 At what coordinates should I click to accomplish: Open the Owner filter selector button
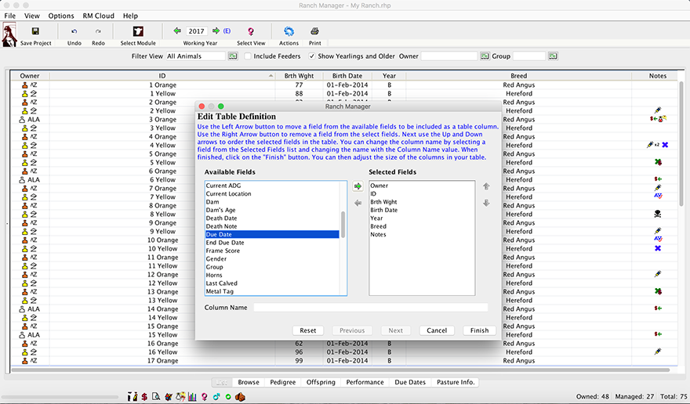[x=485, y=56]
